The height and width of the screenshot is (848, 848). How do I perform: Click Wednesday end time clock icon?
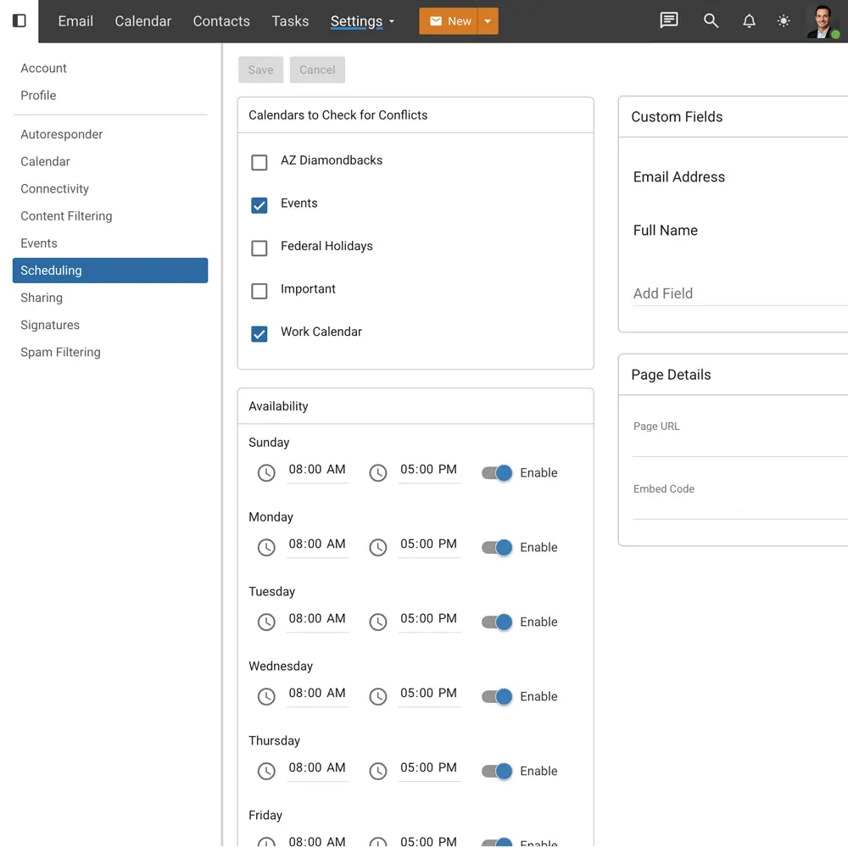click(x=378, y=696)
